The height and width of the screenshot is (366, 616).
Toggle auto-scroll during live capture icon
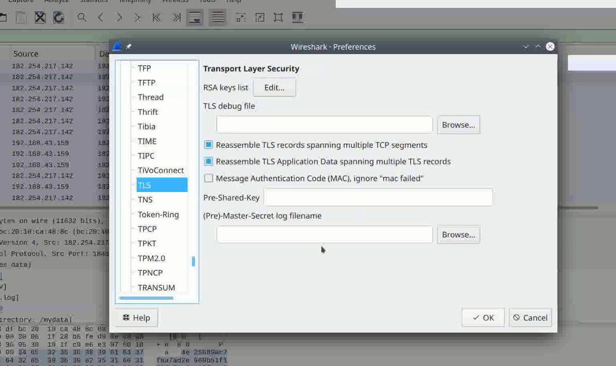pyautogui.click(x=195, y=18)
